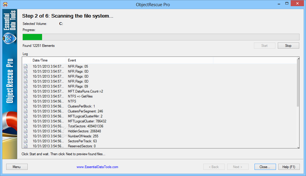Click document icon beside SectorsPerTrack: 63
Image resolution: width=306 pixels, height=176 pixels.
tap(26, 141)
